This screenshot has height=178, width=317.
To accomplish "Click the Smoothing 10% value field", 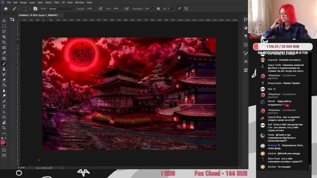I will point(148,9).
